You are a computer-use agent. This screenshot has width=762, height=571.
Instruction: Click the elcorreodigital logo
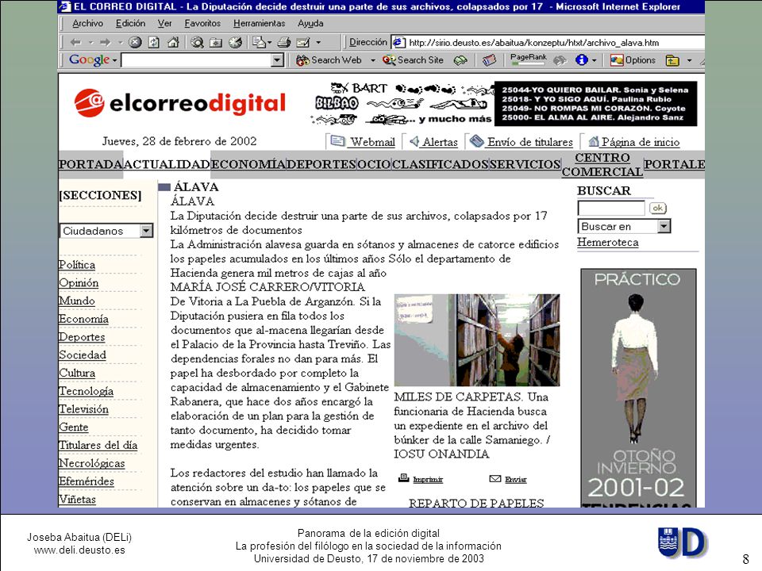click(180, 103)
